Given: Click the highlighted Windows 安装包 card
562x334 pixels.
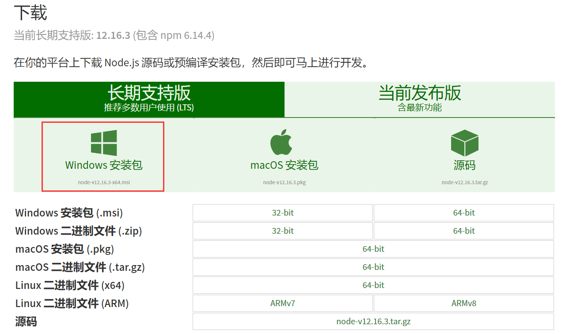Looking at the screenshot, I should pos(102,156).
